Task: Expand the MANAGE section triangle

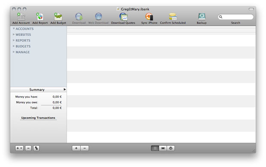Action: 14,52
